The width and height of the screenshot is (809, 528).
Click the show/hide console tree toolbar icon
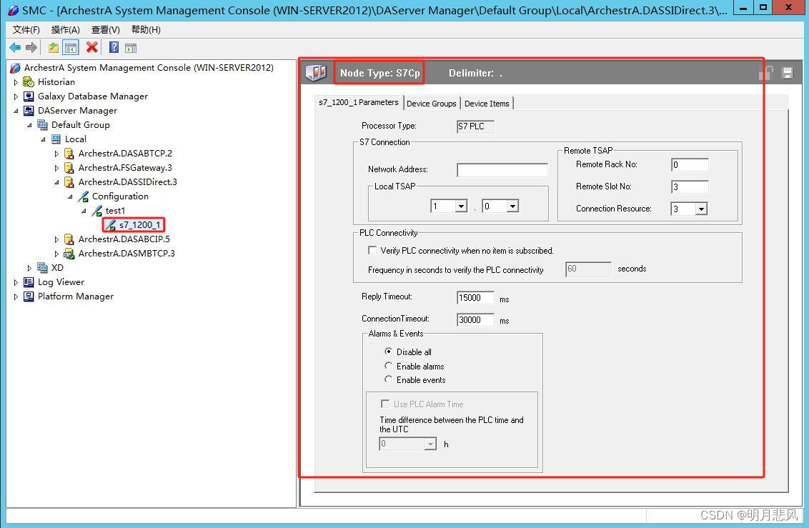pyautogui.click(x=70, y=47)
